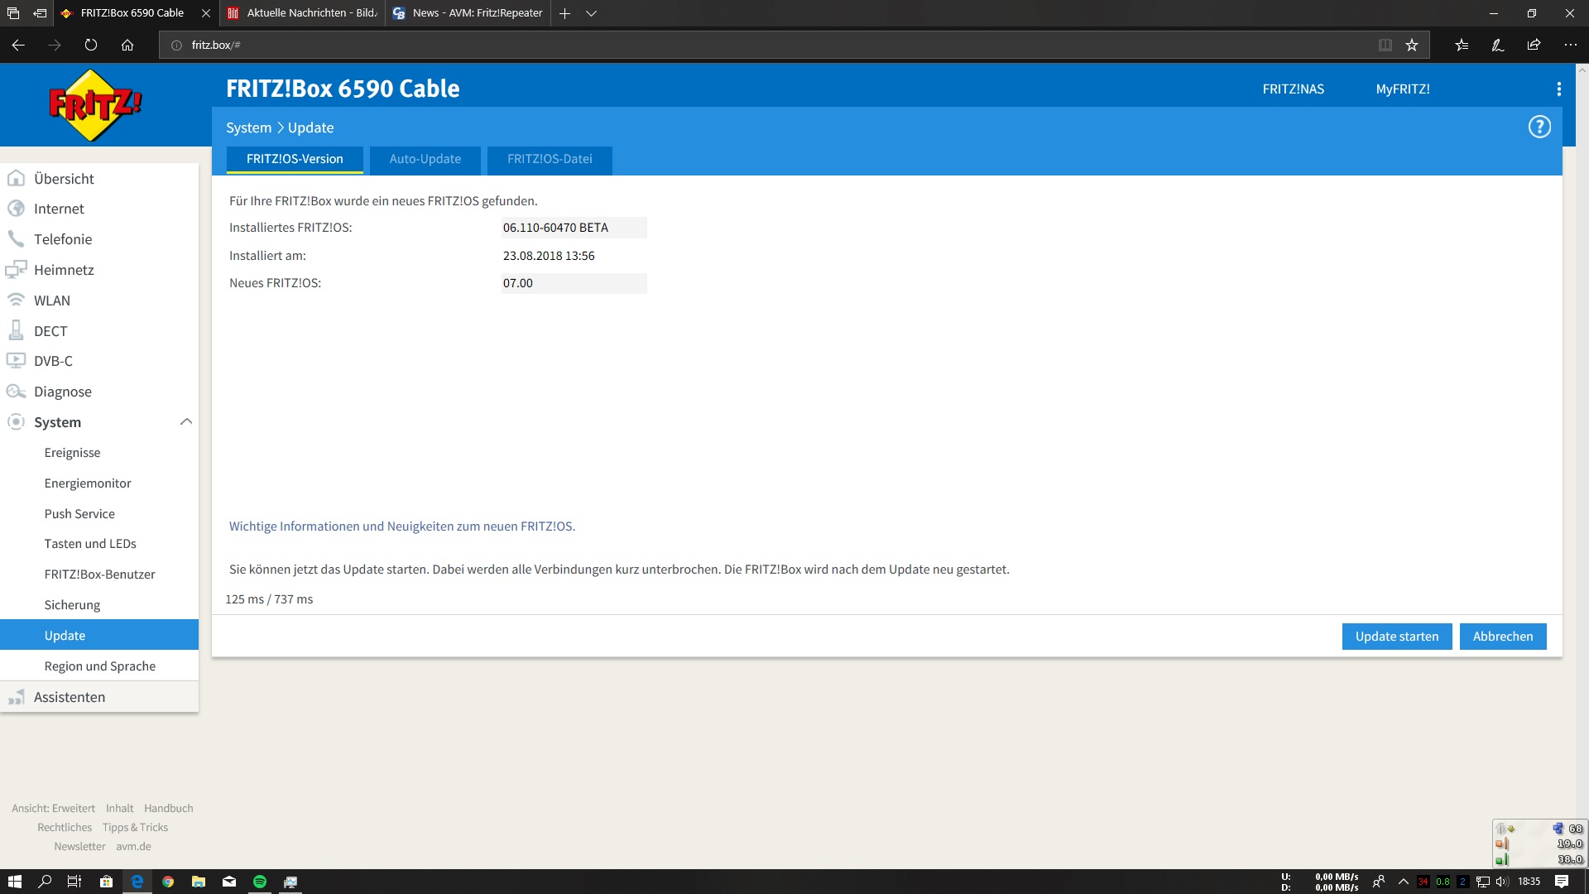
Task: Open the browser home icon
Action: (127, 45)
